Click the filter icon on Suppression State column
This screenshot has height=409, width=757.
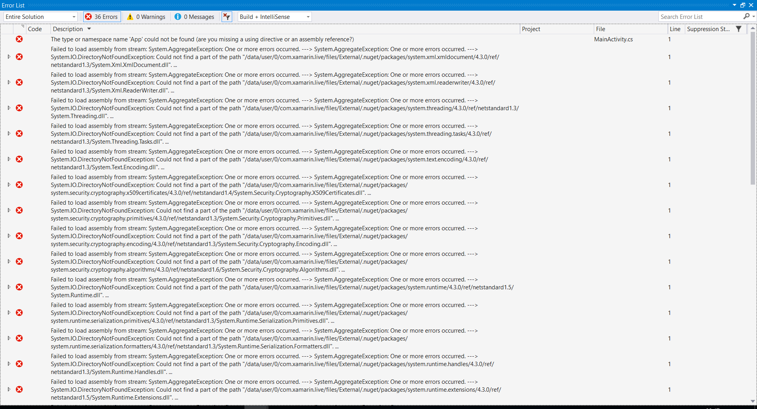pos(739,29)
